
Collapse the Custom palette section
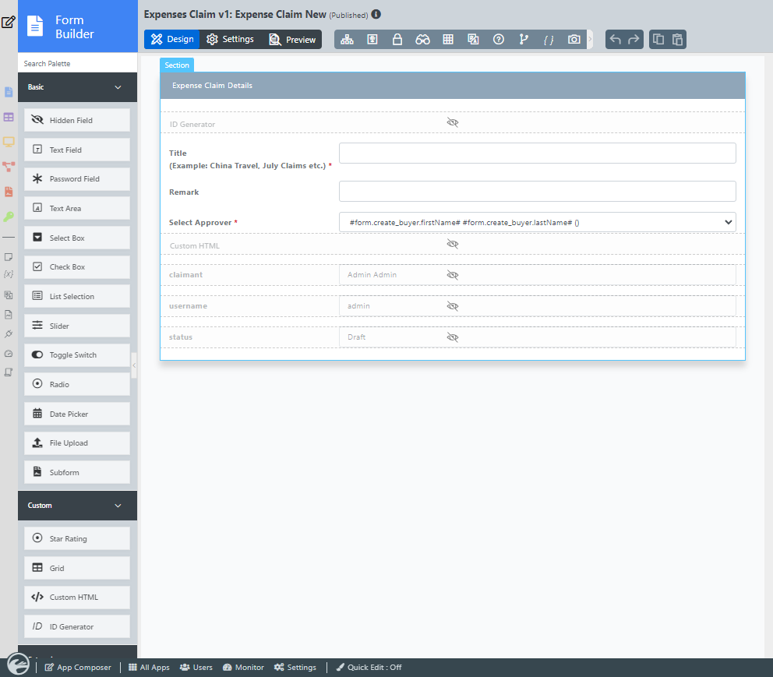118,506
